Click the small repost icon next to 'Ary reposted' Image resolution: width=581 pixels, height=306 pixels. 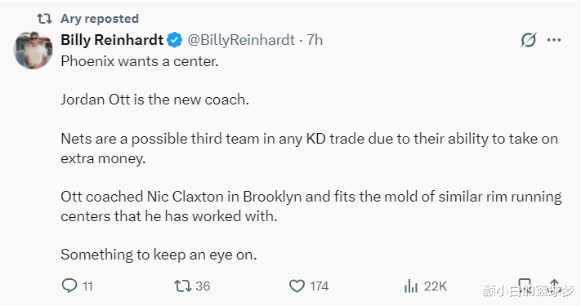click(x=44, y=19)
